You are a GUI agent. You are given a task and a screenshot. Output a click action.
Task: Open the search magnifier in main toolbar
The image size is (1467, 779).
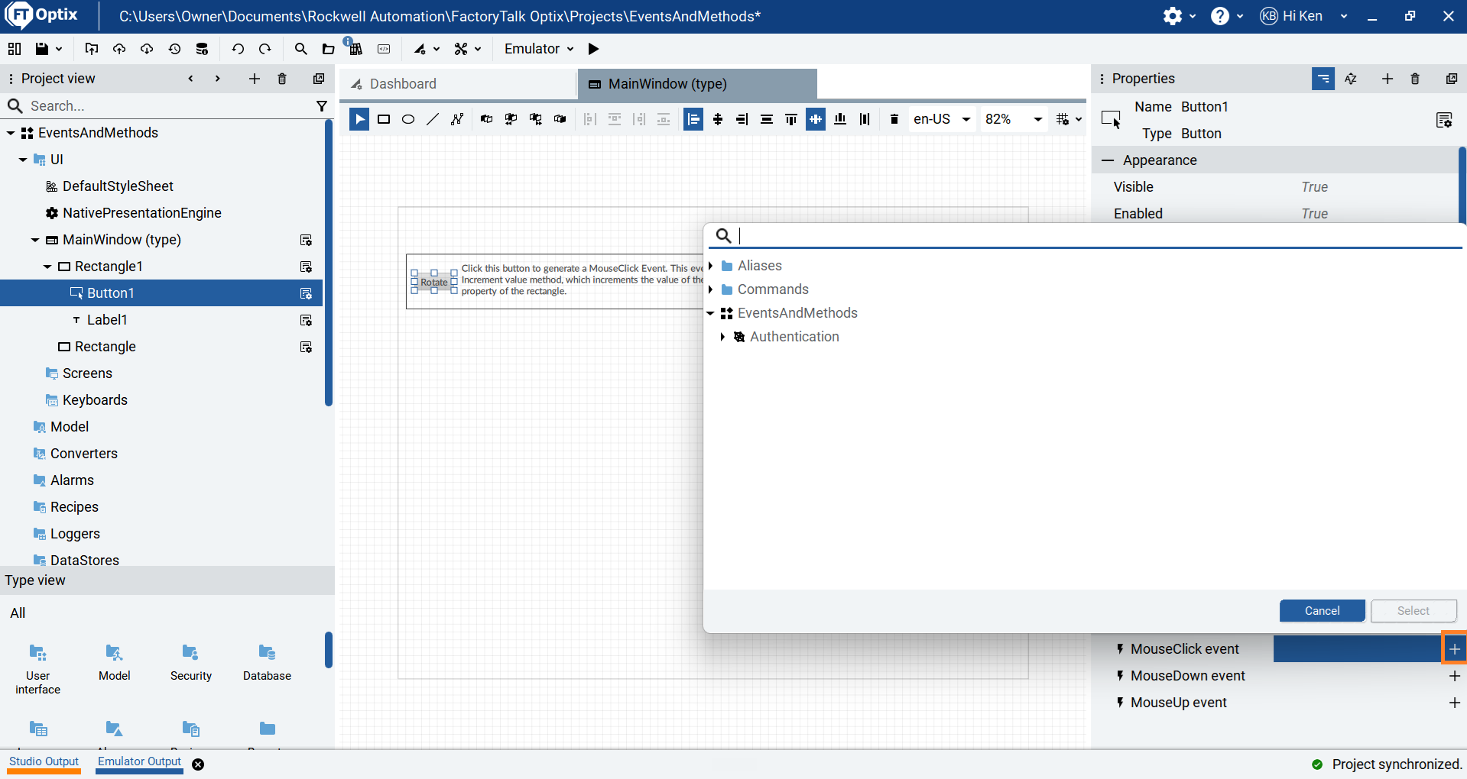coord(300,49)
